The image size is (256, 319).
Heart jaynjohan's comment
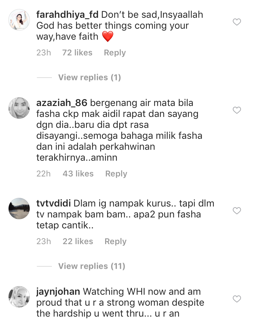237,299
